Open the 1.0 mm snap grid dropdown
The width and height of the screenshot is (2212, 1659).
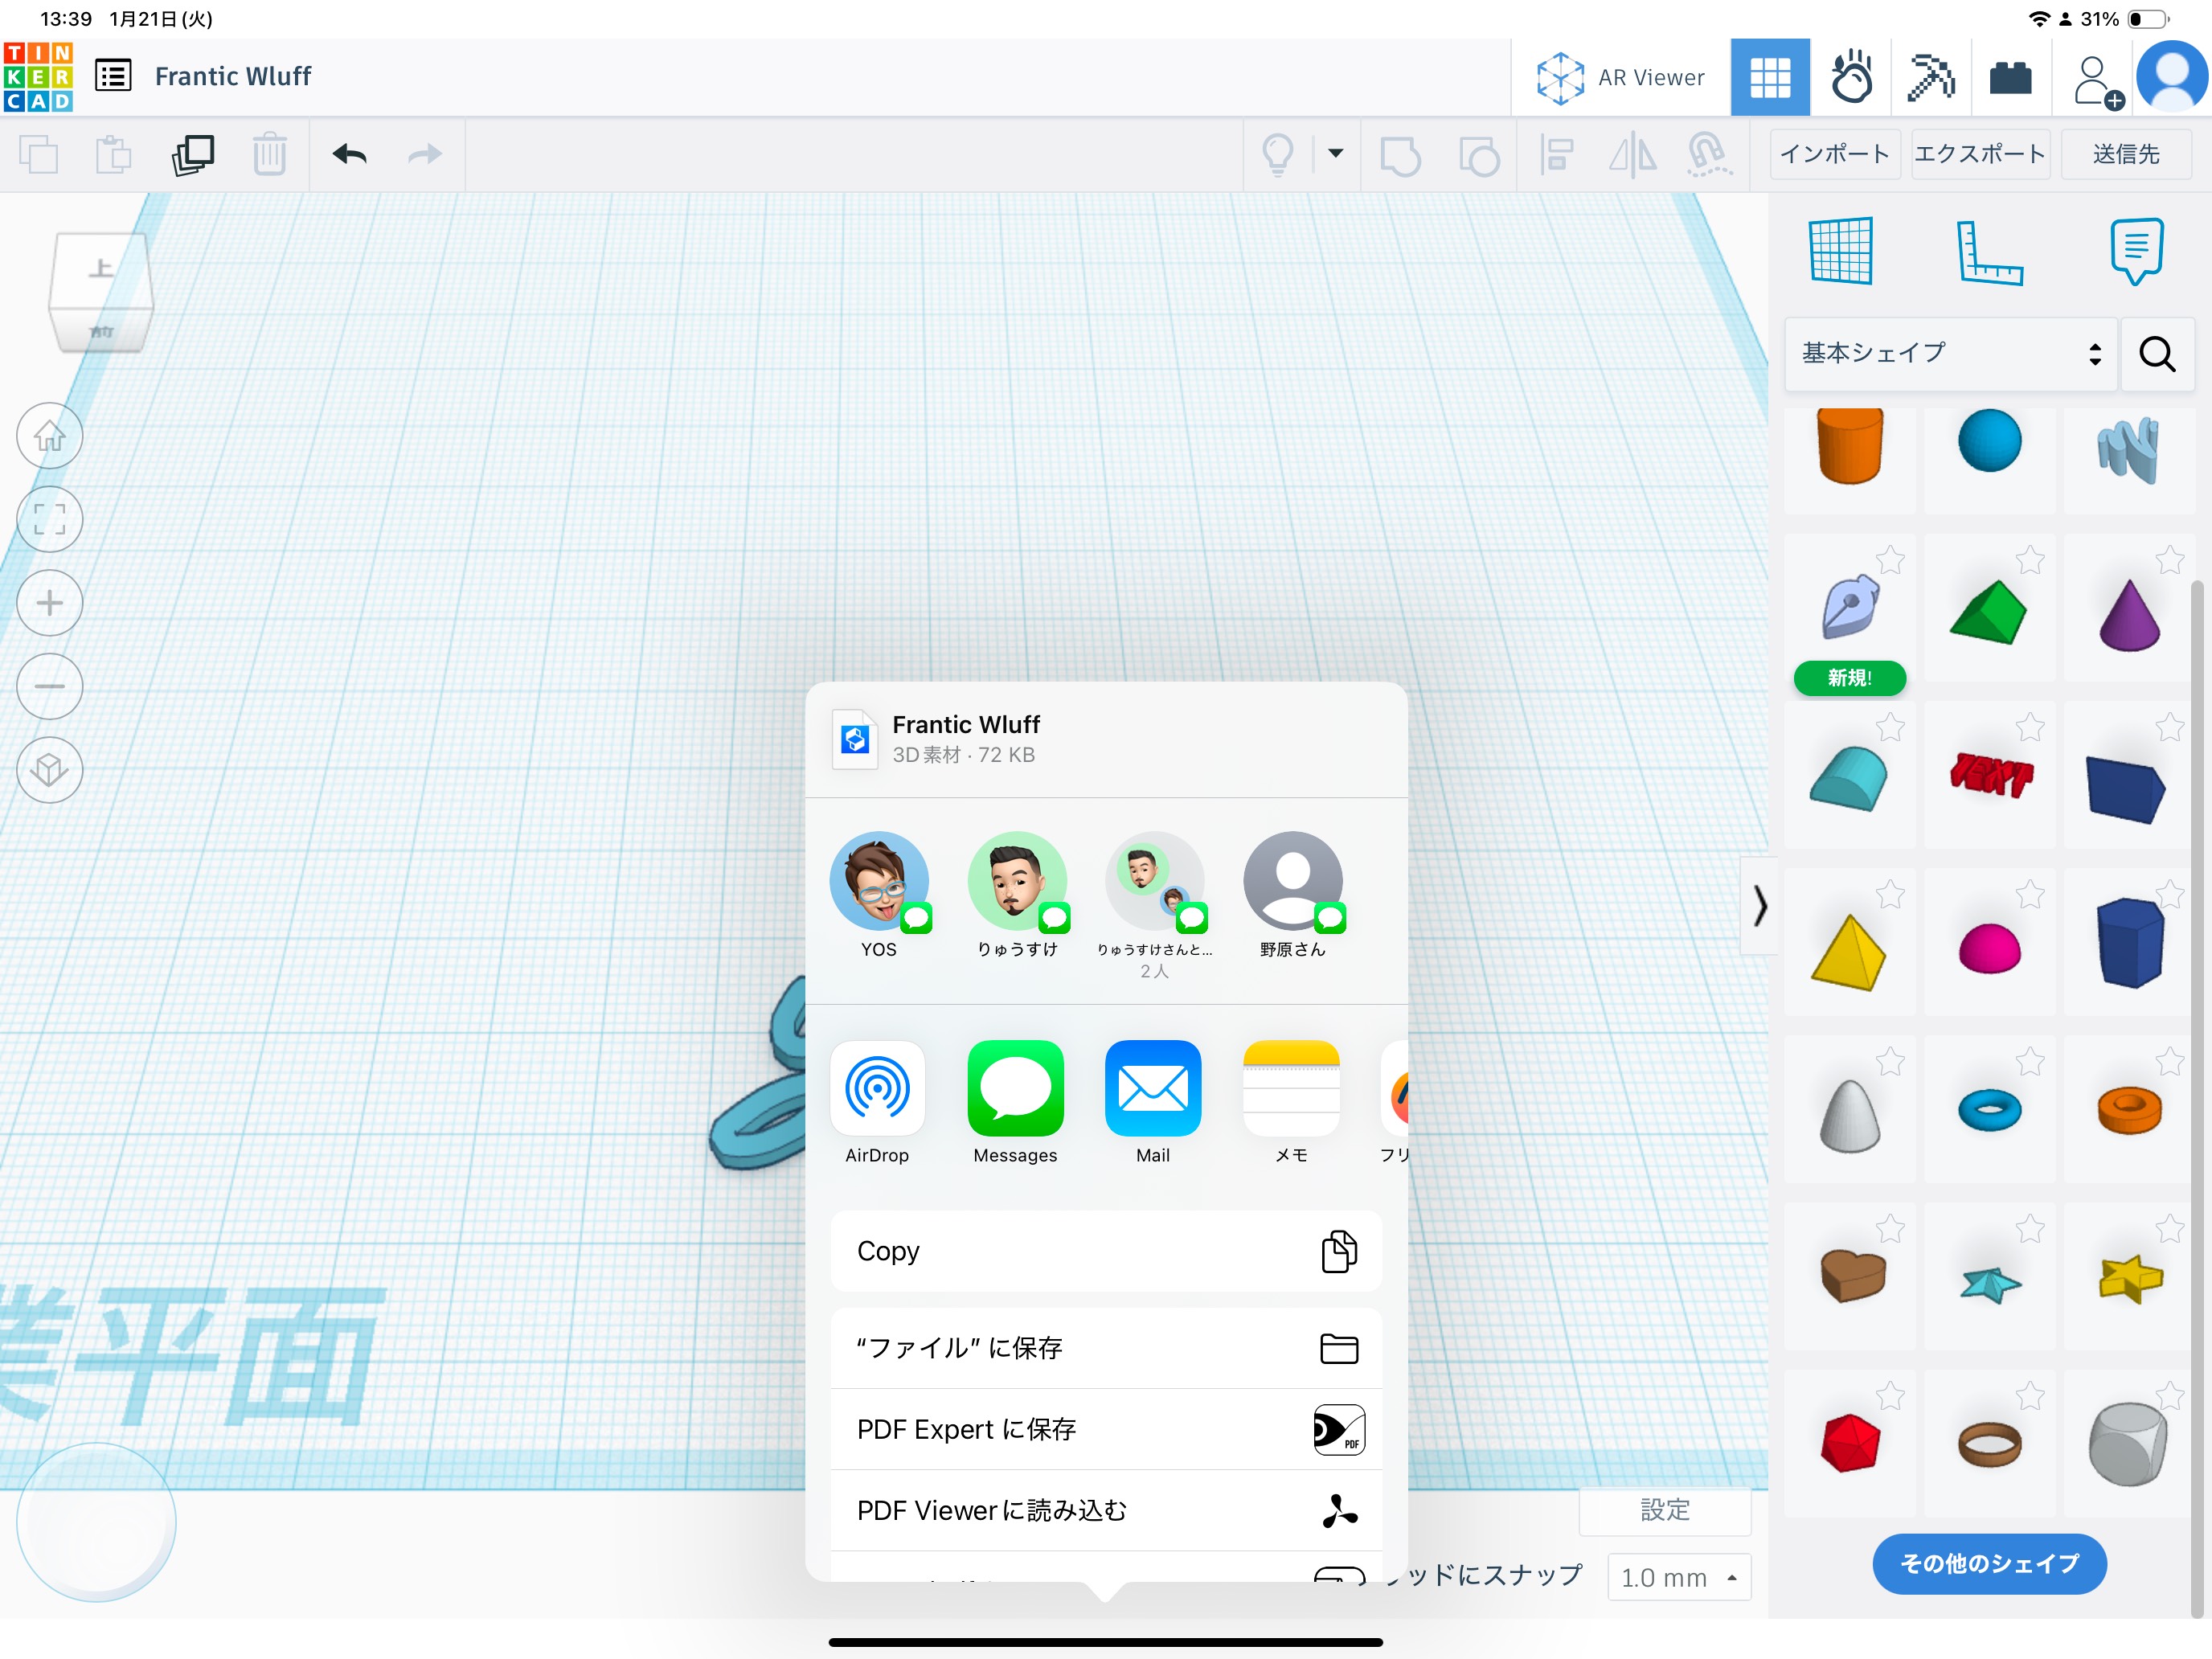coord(1679,1577)
